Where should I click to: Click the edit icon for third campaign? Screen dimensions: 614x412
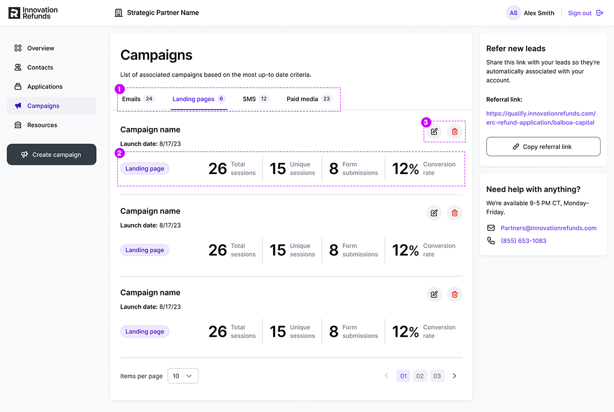tap(434, 294)
